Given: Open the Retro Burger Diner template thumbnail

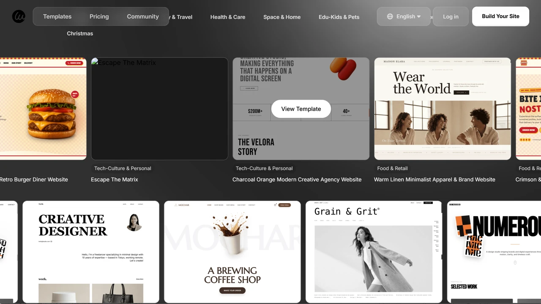Looking at the screenshot, I should point(42,109).
